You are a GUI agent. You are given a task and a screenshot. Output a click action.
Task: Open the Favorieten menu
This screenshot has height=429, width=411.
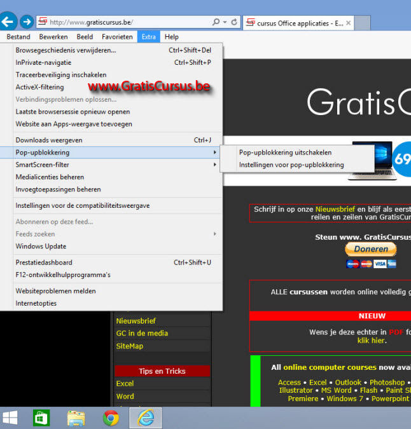(117, 37)
